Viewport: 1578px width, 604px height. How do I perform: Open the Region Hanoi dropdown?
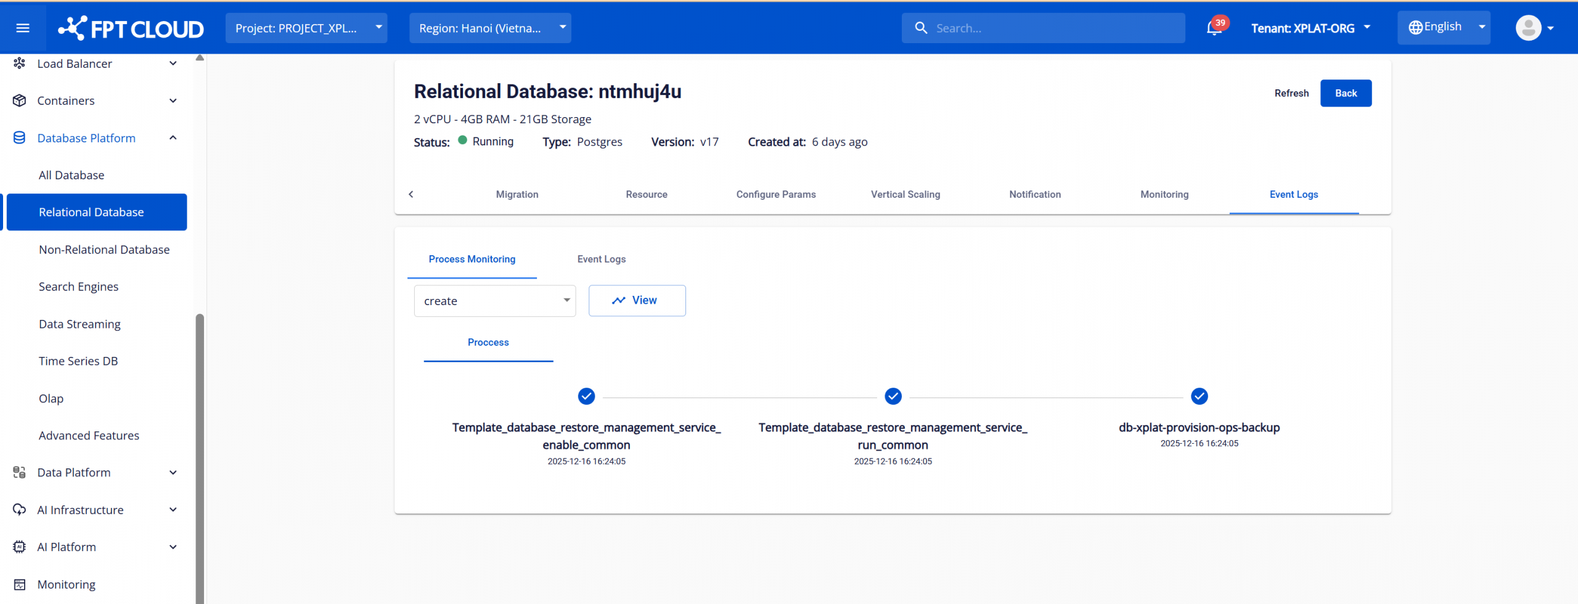pos(490,28)
